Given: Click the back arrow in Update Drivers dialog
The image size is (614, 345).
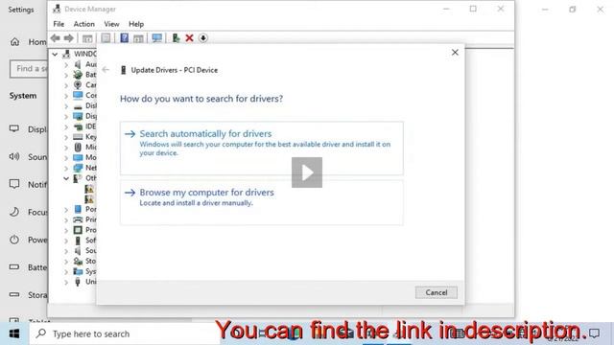Looking at the screenshot, I should click(x=106, y=70).
